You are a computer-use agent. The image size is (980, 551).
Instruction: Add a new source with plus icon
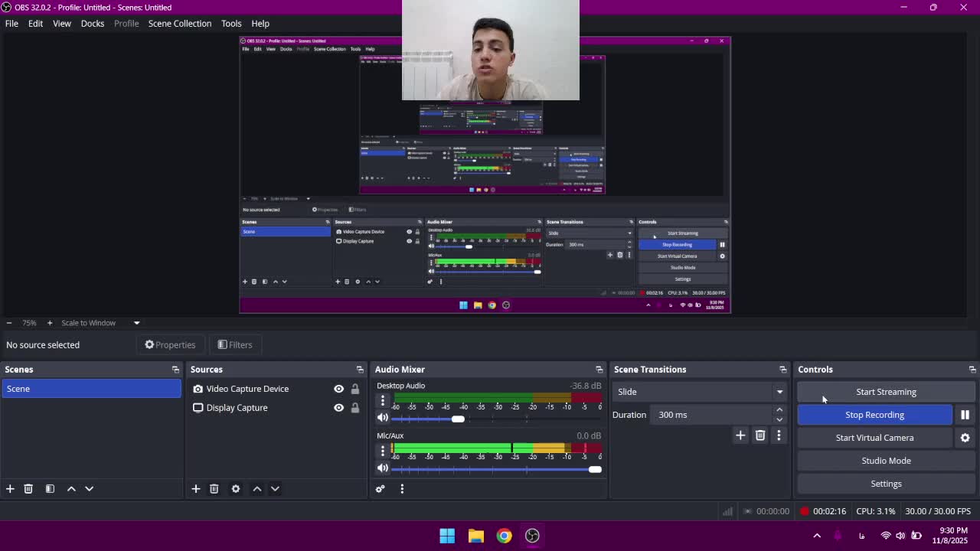click(x=196, y=489)
